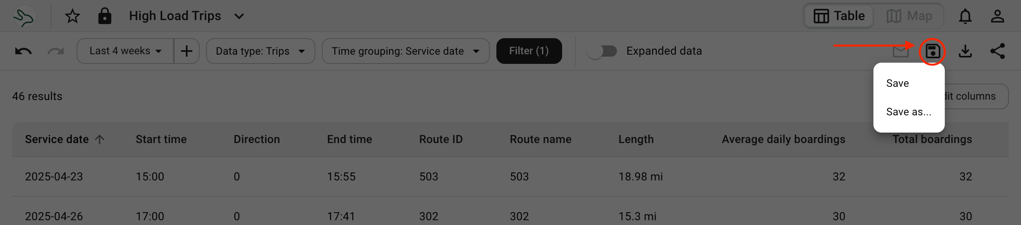Viewport: 1021px width, 225px height.
Task: Click the circled save disk icon
Action: (x=933, y=51)
